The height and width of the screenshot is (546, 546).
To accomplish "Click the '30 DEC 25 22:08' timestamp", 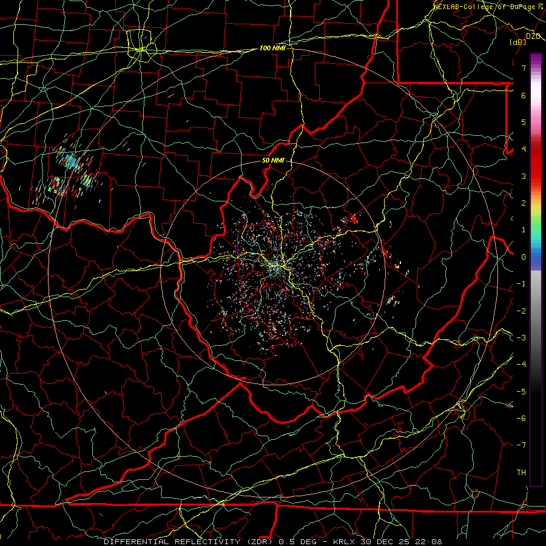I will [401, 542].
